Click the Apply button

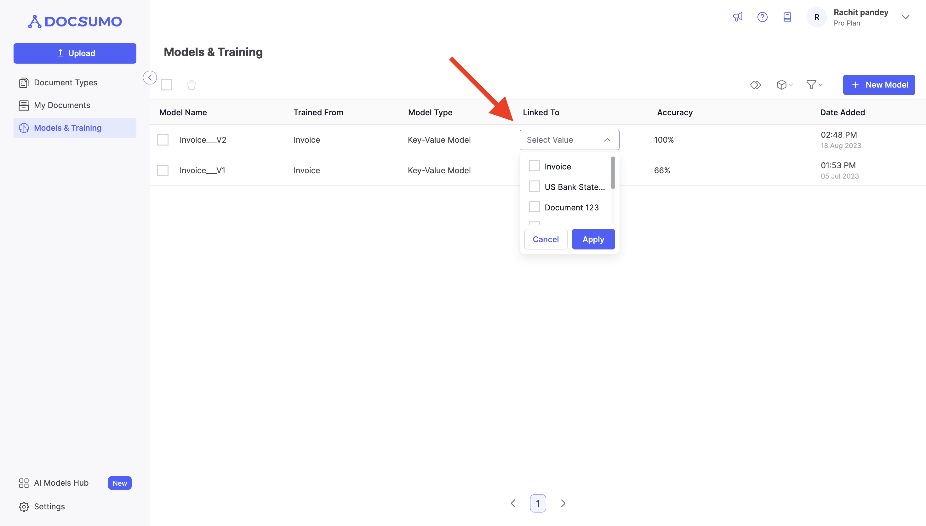tap(593, 239)
